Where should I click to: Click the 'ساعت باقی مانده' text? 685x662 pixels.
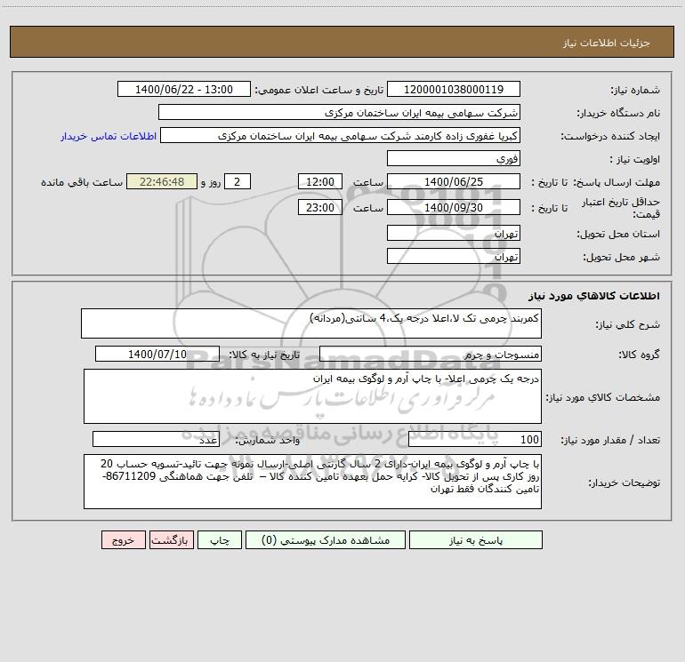82,182
